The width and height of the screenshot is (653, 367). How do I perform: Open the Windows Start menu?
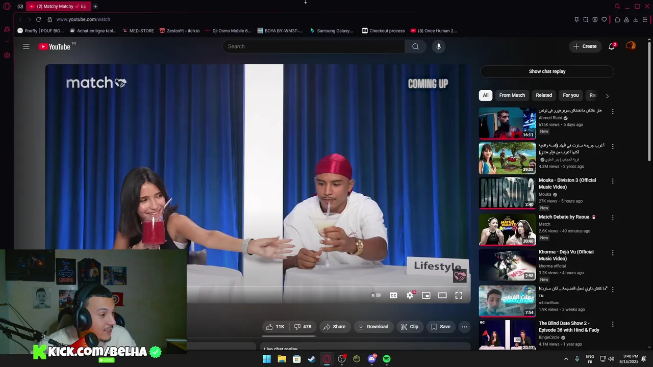click(x=267, y=359)
